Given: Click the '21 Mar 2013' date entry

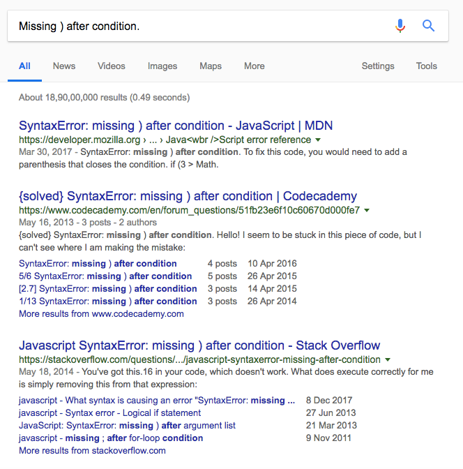Looking at the screenshot, I should click(331, 426).
